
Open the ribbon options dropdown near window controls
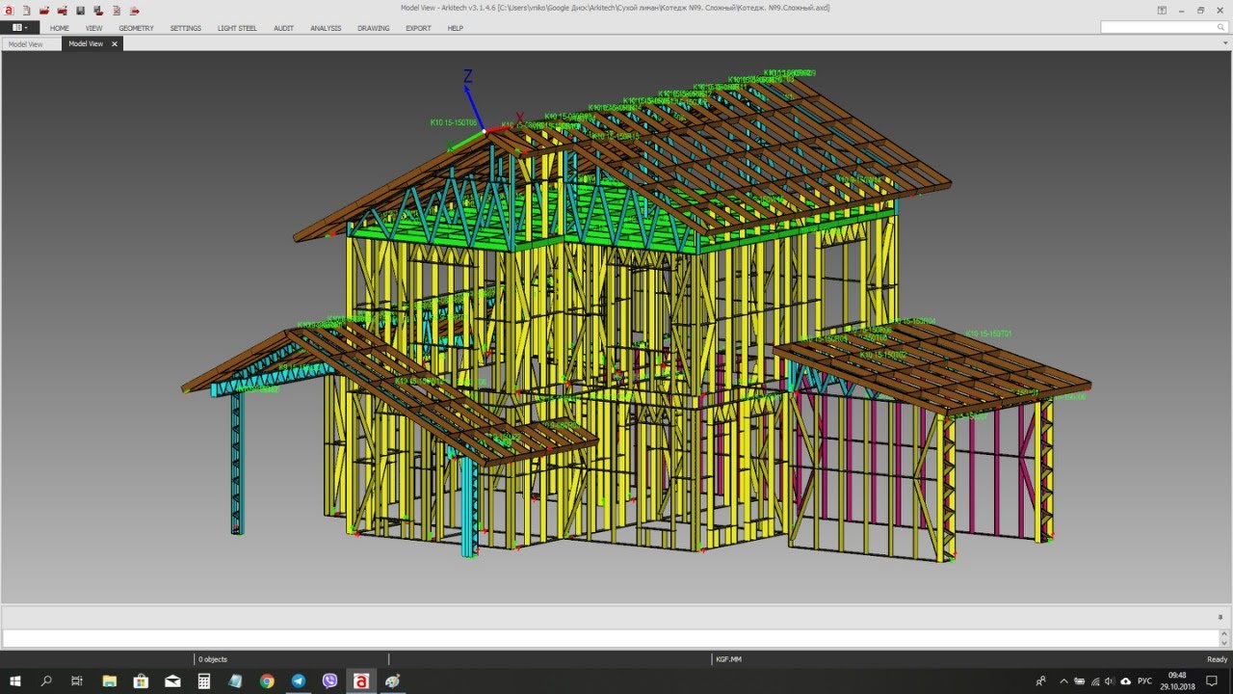click(x=1163, y=10)
